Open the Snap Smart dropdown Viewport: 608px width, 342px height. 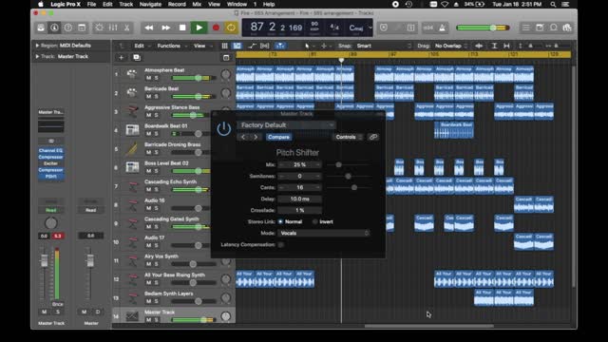[384, 46]
